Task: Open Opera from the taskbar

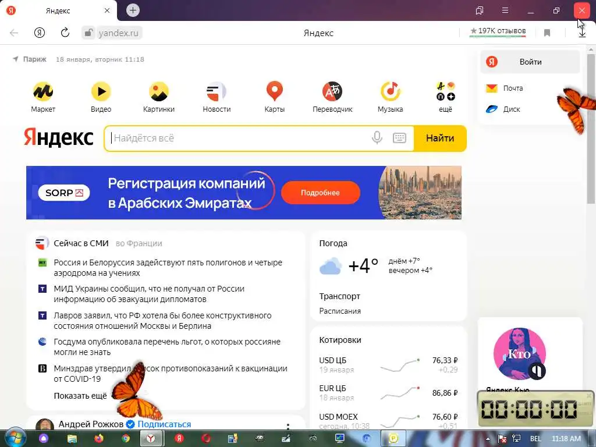Action: pyautogui.click(x=206, y=439)
